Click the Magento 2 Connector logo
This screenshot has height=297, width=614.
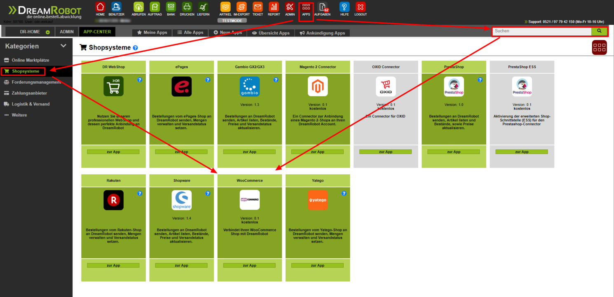point(318,87)
